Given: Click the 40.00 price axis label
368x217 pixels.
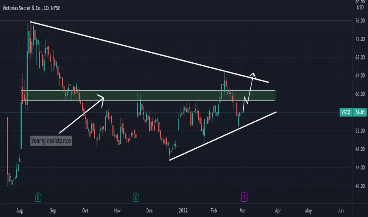Looking at the screenshot, I should tap(360, 186).
